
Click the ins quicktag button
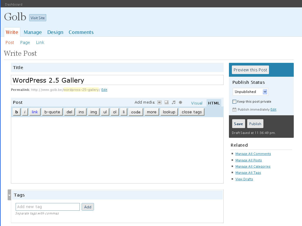point(81,112)
